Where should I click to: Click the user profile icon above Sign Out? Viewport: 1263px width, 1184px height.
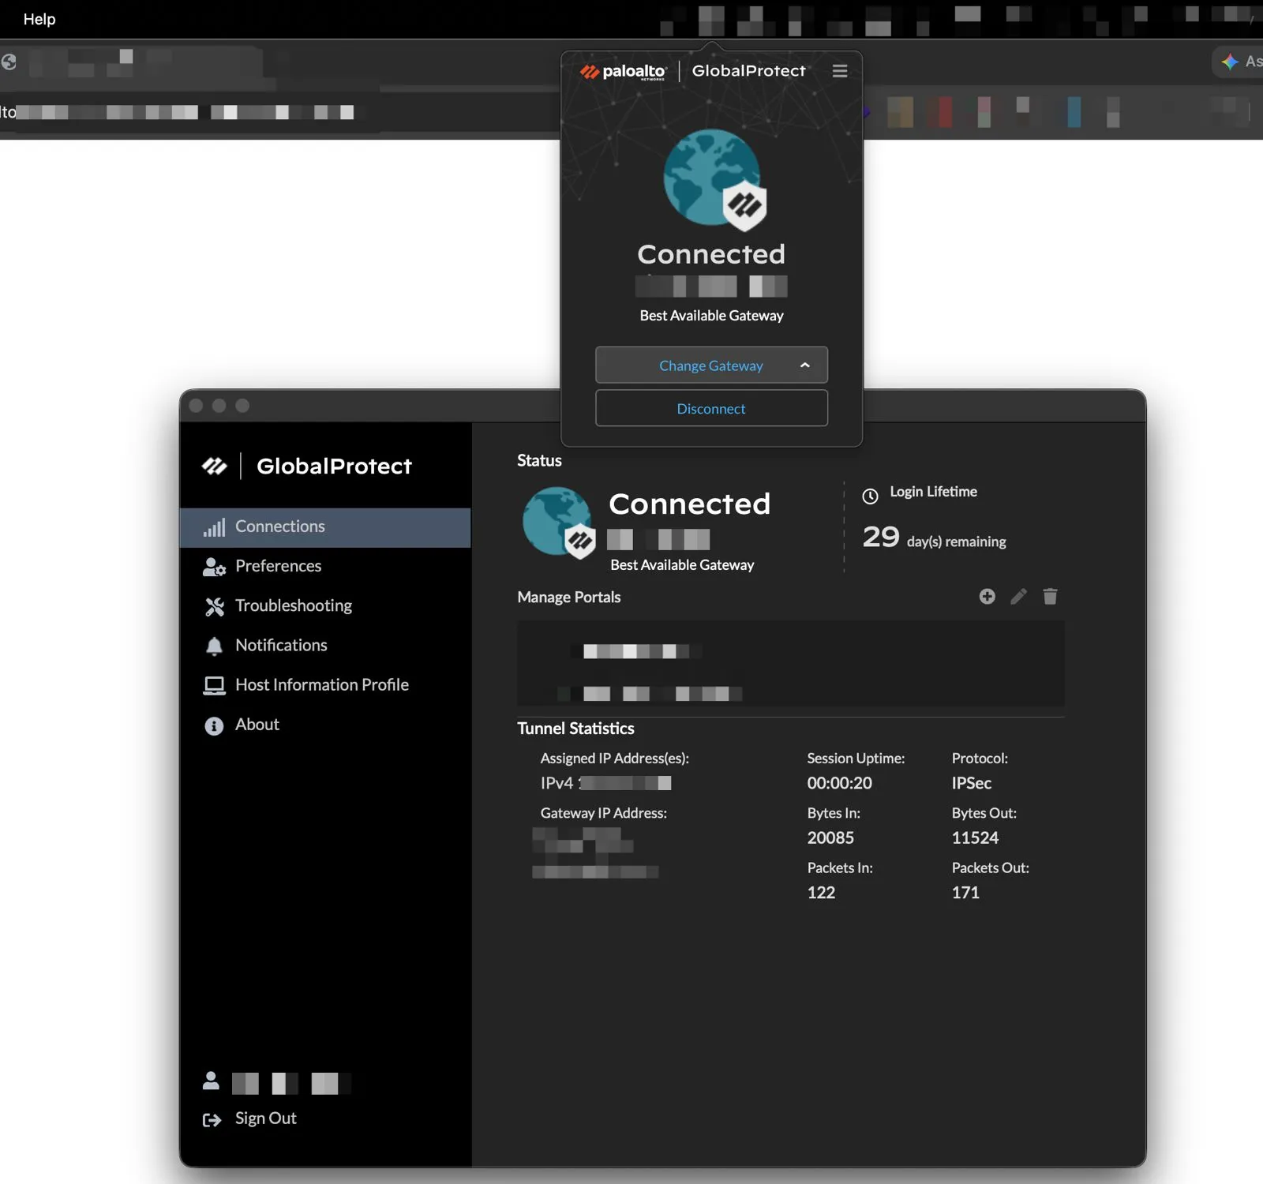[211, 1081]
